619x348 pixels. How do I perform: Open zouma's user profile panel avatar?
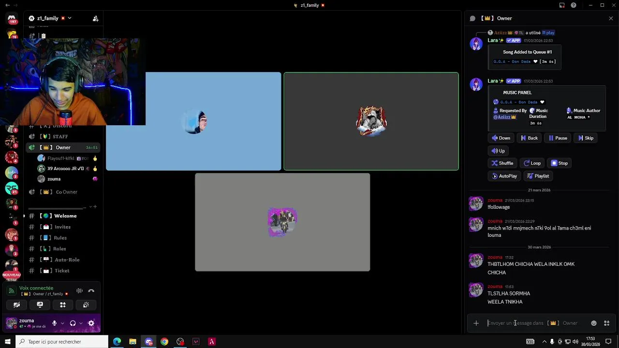pyautogui.click(x=11, y=323)
